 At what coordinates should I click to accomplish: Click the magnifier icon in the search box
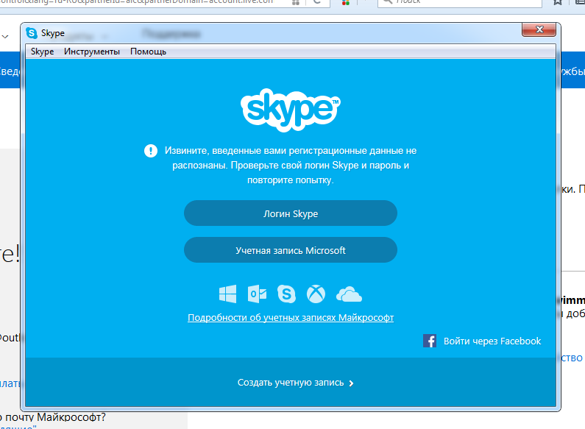coord(388,1)
